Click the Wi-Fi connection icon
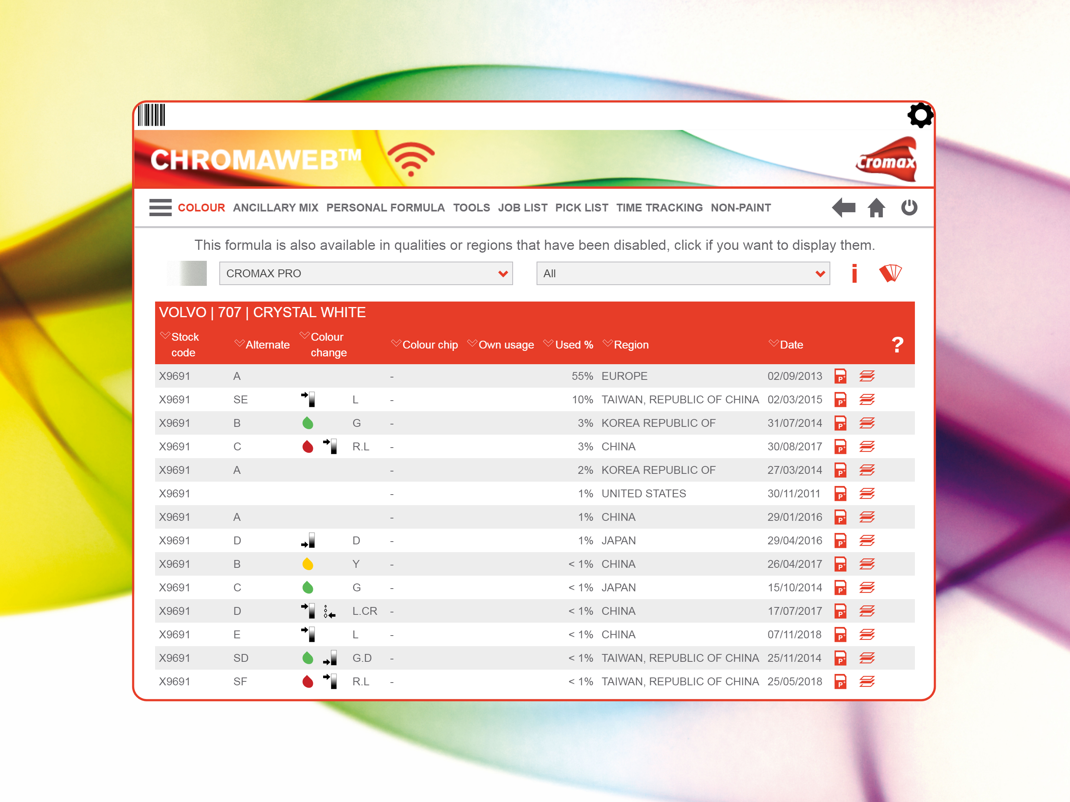 pyautogui.click(x=411, y=159)
